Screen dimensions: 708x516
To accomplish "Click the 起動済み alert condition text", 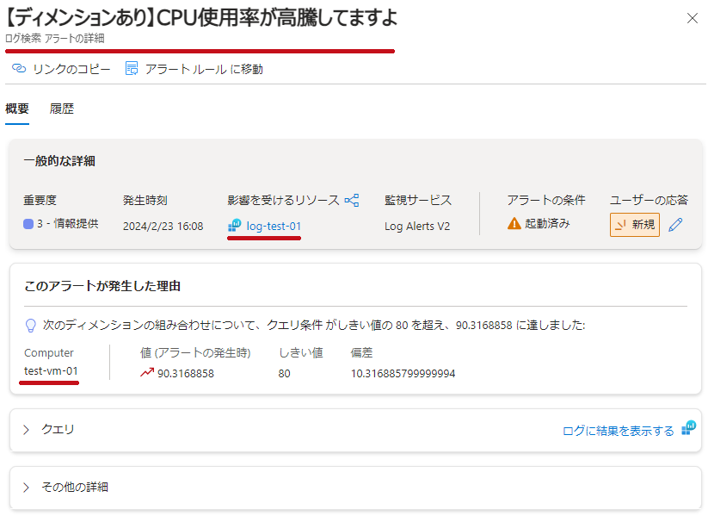I will click(x=547, y=223).
